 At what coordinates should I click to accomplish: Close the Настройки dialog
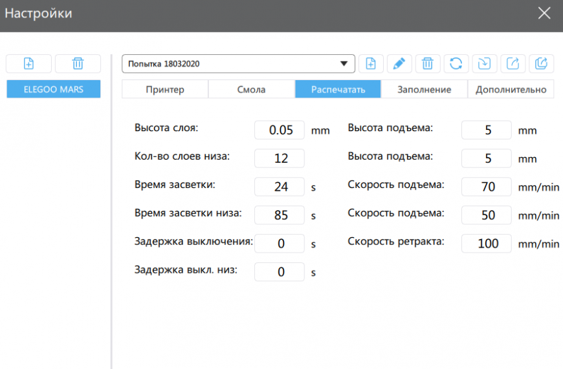(x=544, y=14)
